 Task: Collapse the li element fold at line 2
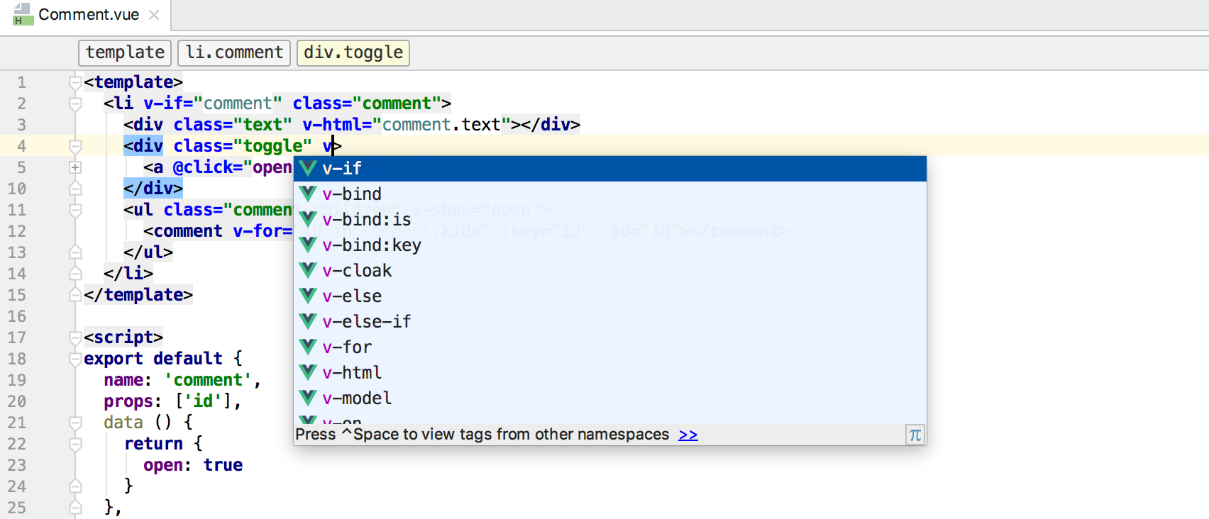tap(75, 104)
